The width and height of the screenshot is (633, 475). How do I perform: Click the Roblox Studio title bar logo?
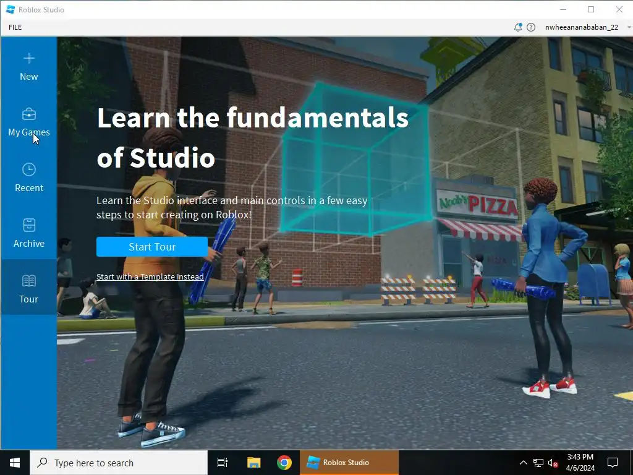pyautogui.click(x=11, y=9)
